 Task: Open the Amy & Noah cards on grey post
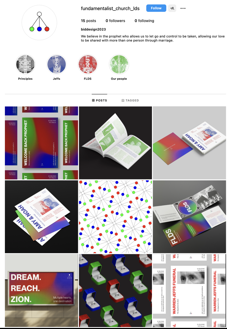(189, 143)
